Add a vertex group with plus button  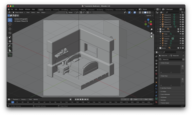[182, 66]
